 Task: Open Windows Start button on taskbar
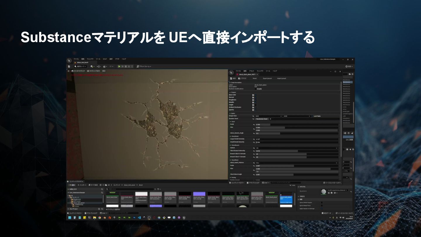click(x=70, y=218)
